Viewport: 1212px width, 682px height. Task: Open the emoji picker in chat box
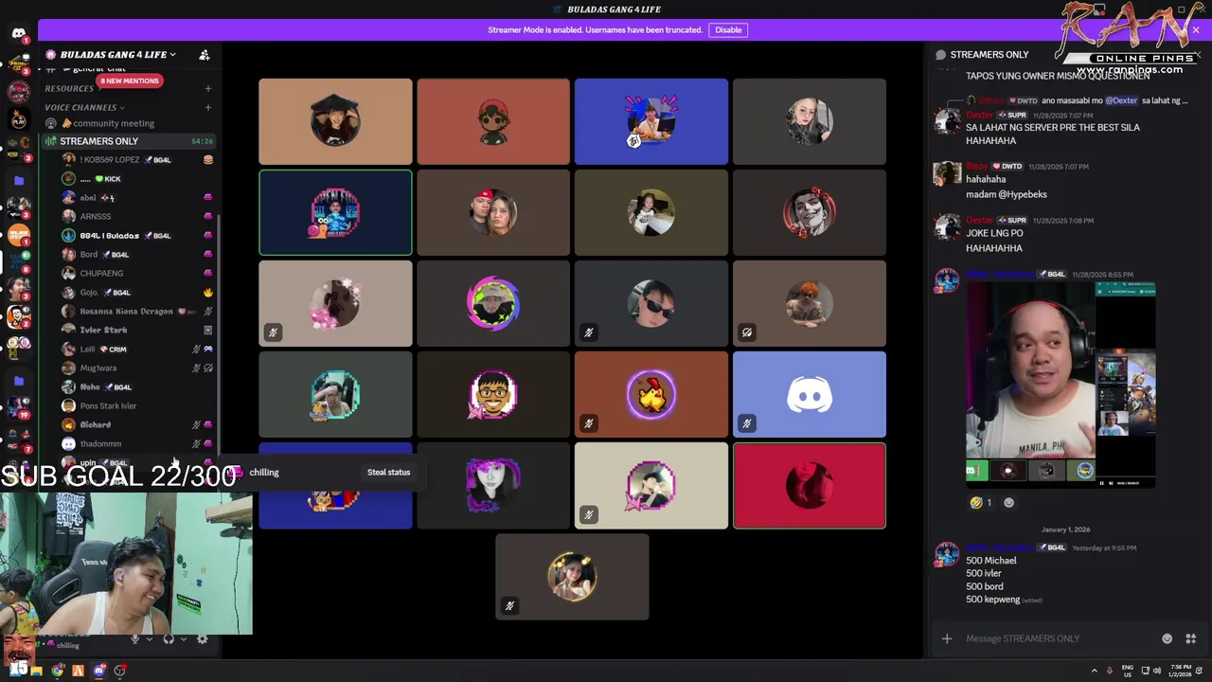(x=1167, y=638)
